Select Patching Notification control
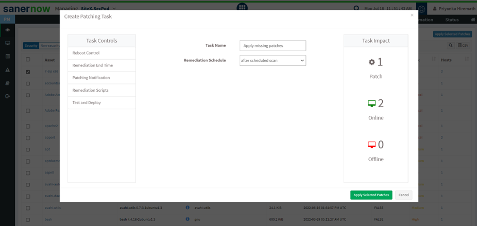Image resolution: width=477 pixels, height=226 pixels. 101,78
